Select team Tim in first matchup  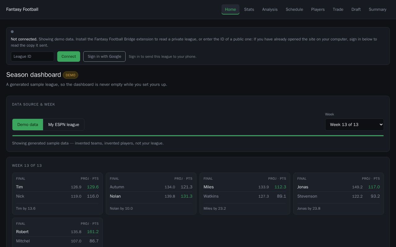coord(57,187)
